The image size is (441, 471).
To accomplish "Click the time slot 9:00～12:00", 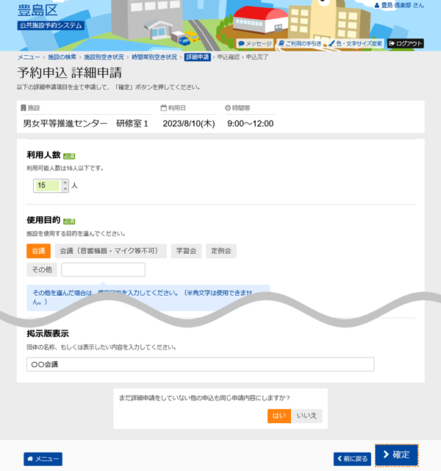I will pyautogui.click(x=250, y=124).
